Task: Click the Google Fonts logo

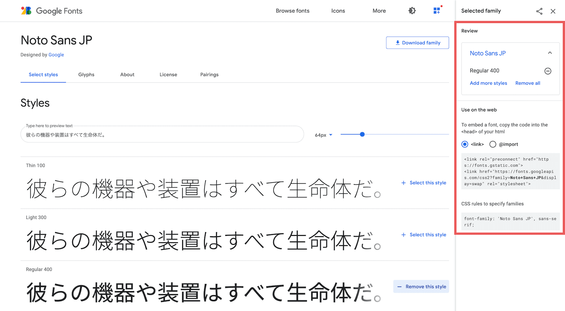Action: tap(52, 11)
